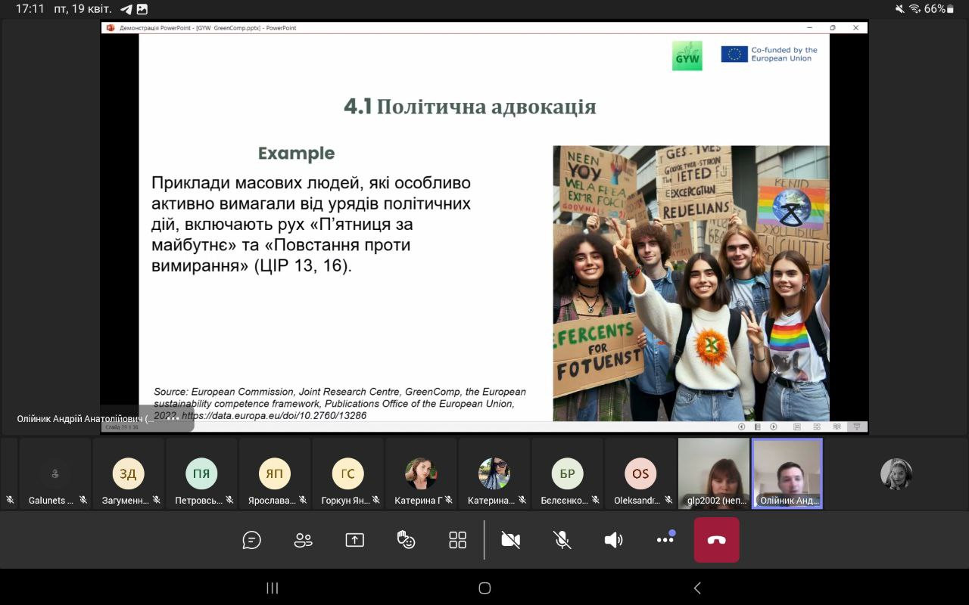The image size is (969, 605).
Task: Switch to slide sorter view in PowerPoint
Action: pyautogui.click(x=817, y=427)
